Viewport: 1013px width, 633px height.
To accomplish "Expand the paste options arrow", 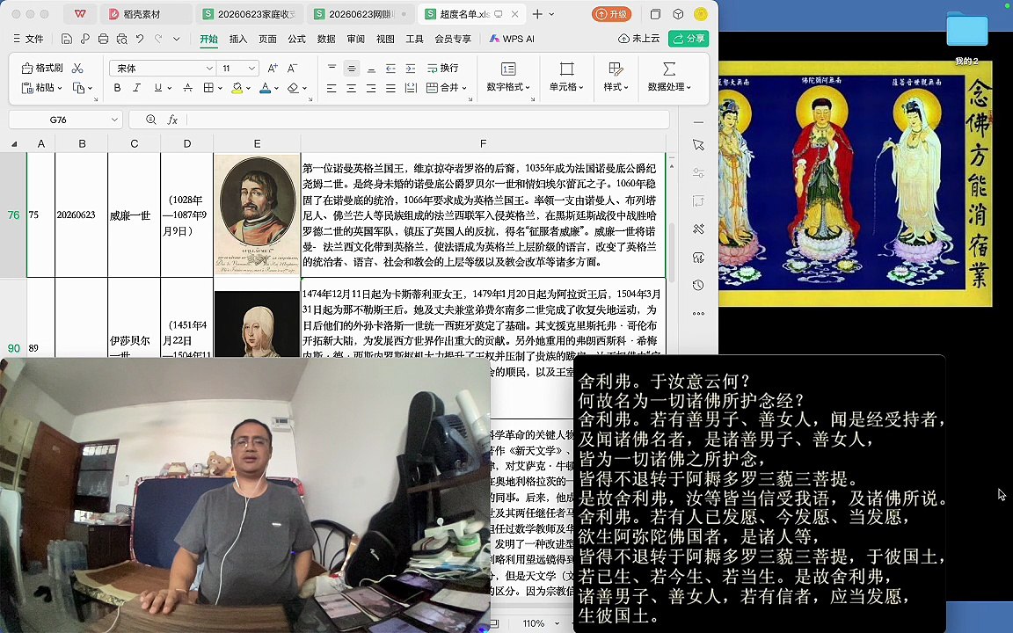I will pyautogui.click(x=60, y=88).
